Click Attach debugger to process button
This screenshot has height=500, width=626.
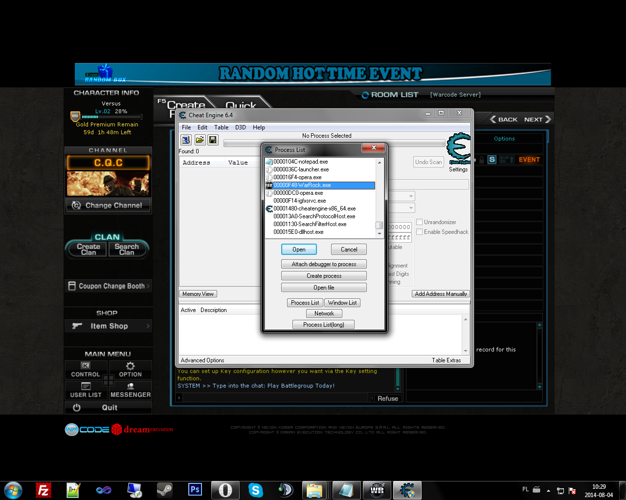coord(324,264)
